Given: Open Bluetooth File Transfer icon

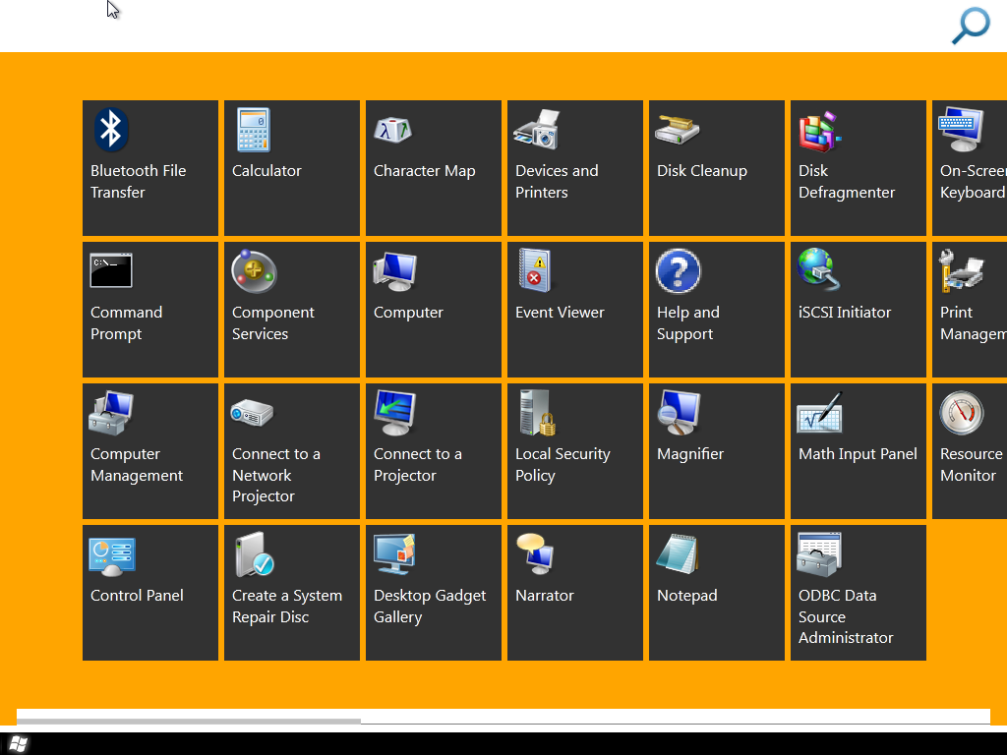Looking at the screenshot, I should tap(111, 129).
